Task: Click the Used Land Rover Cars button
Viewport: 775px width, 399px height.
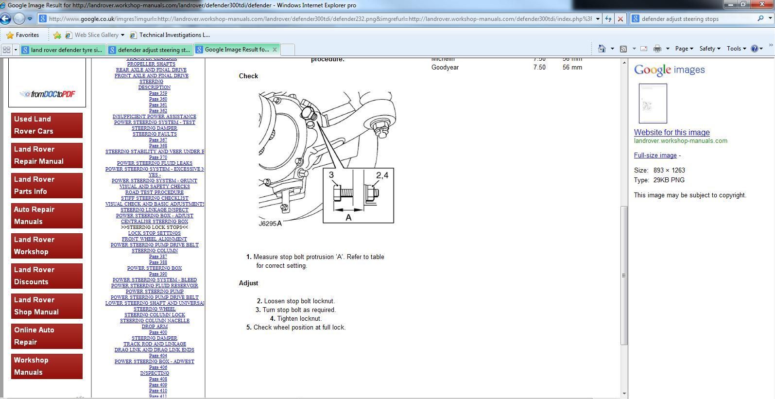Action: click(47, 125)
